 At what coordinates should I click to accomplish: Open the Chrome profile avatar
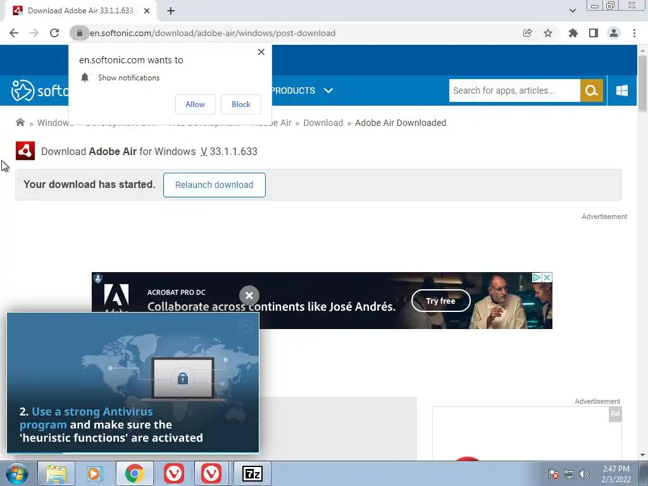pos(614,33)
